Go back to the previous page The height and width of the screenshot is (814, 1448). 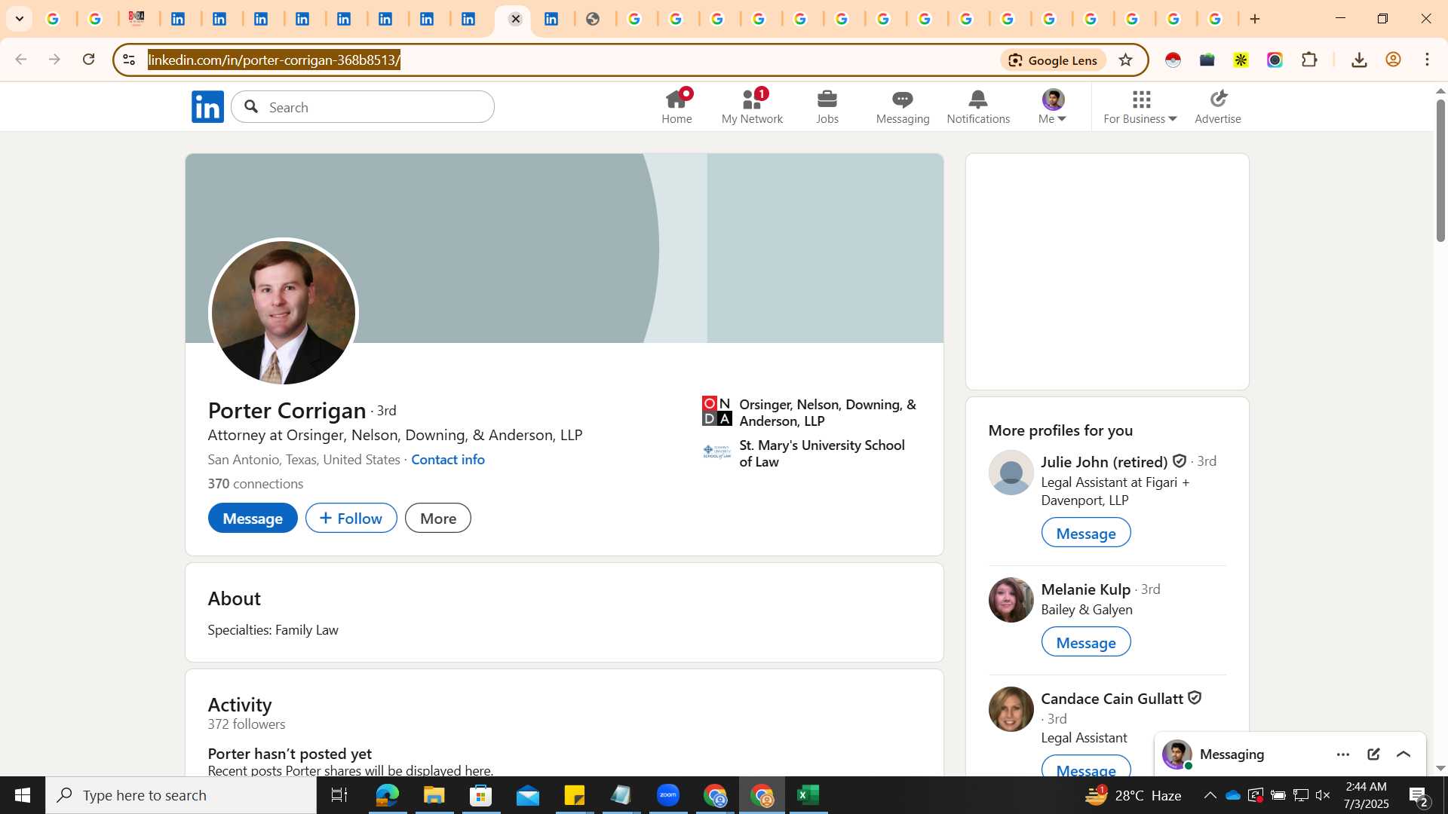point(20,60)
